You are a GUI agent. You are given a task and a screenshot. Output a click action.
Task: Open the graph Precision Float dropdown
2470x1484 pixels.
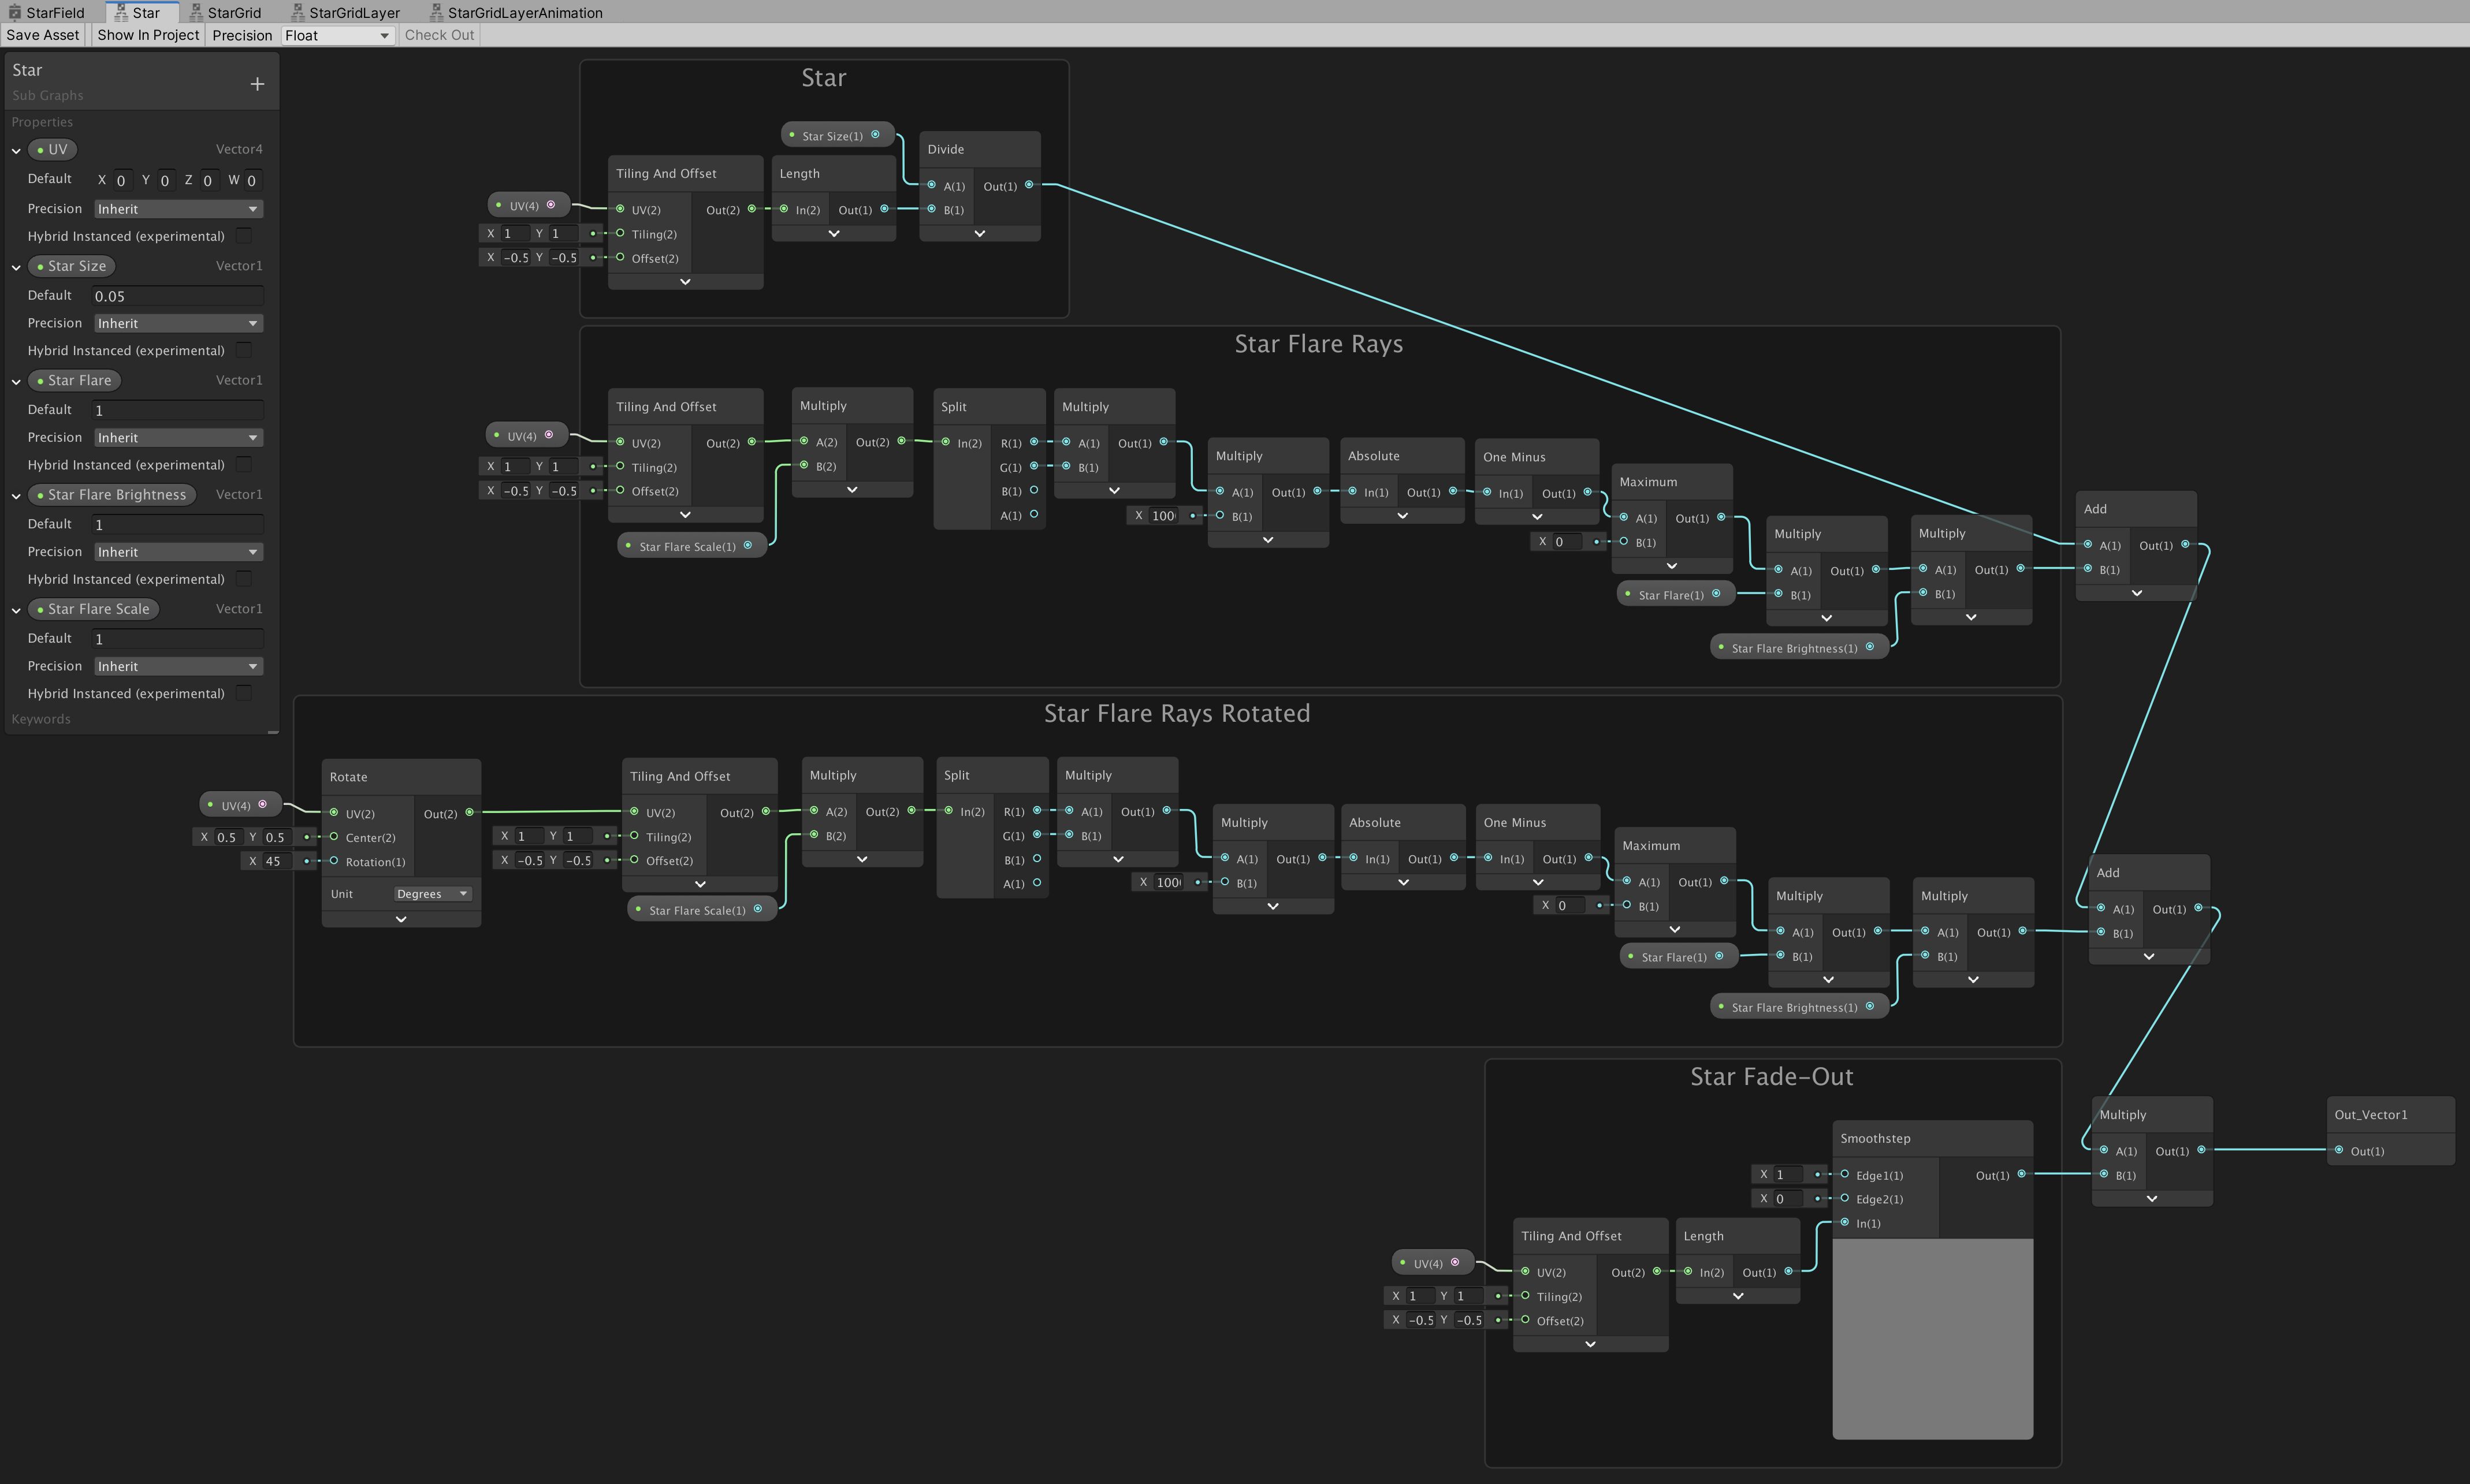[x=336, y=35]
